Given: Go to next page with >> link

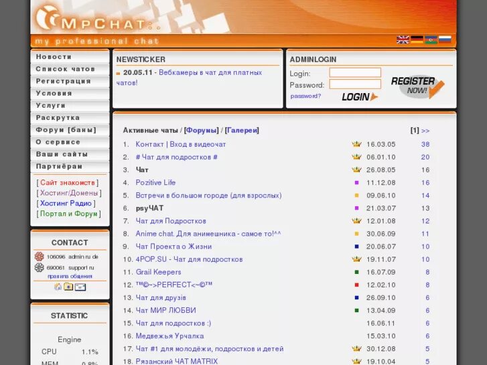Looking at the screenshot, I should click(x=425, y=131).
